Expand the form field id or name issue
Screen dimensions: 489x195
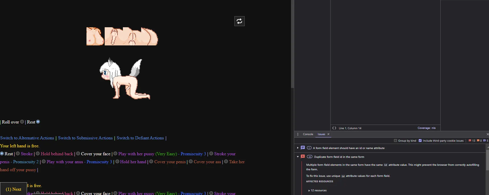298,148
